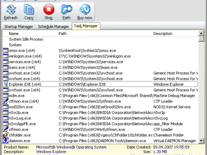The width and height of the screenshot is (207, 155).
Task: Sort by the Name column header
Action: pyautogui.click(x=14, y=34)
